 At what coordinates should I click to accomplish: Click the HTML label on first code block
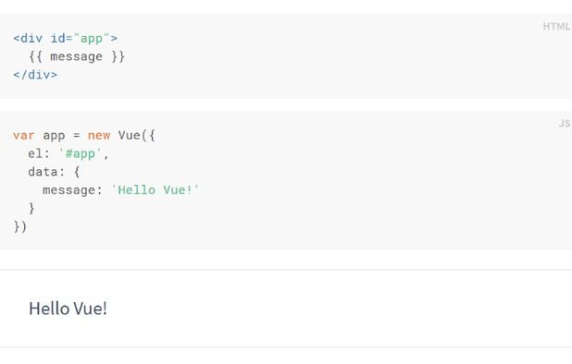(556, 27)
